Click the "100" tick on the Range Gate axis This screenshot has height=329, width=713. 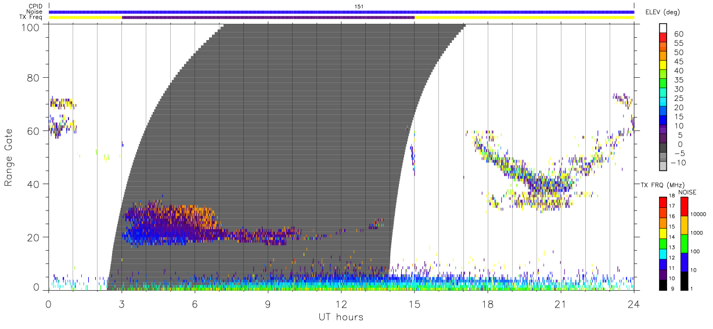pyautogui.click(x=30, y=27)
